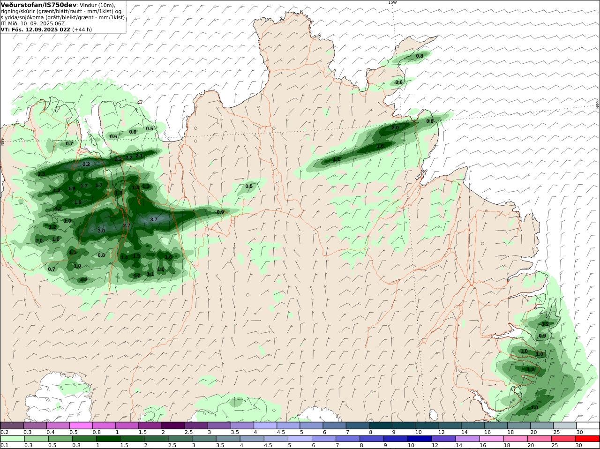The image size is (600, 449).
Task: Click the 3.2 precipitation value on the map
Action: coord(86,165)
